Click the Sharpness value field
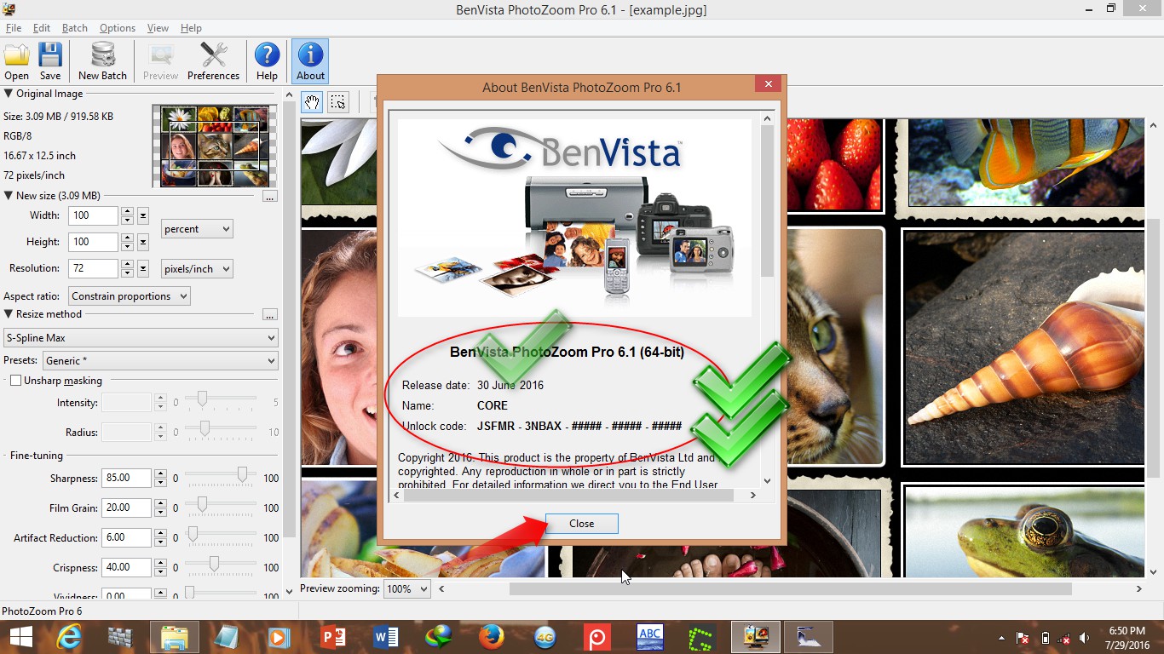 [126, 479]
